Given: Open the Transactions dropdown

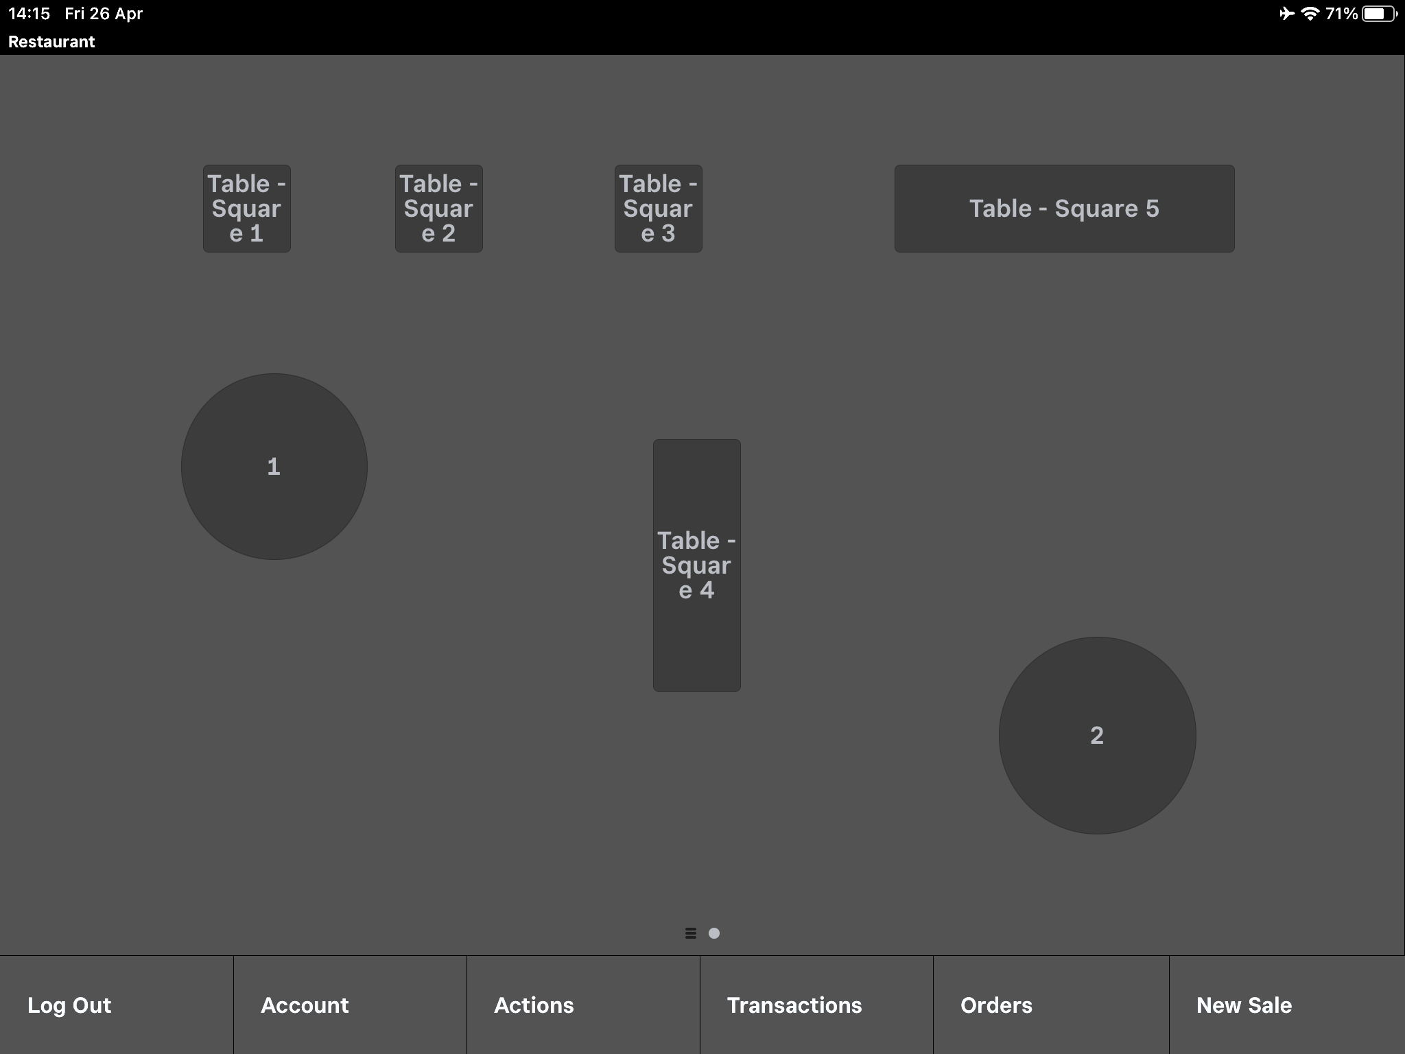Looking at the screenshot, I should tap(793, 1004).
